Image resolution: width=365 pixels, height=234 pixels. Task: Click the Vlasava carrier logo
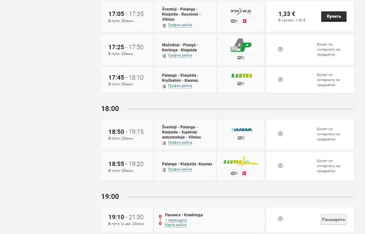click(x=242, y=130)
